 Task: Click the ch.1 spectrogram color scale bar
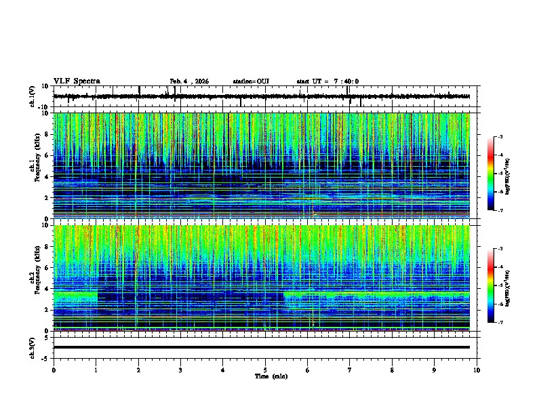pyautogui.click(x=491, y=174)
